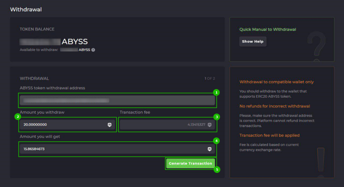Click the Quick Manual to Withdrawal heading
The width and height of the screenshot is (344, 187).
[x=268, y=30]
